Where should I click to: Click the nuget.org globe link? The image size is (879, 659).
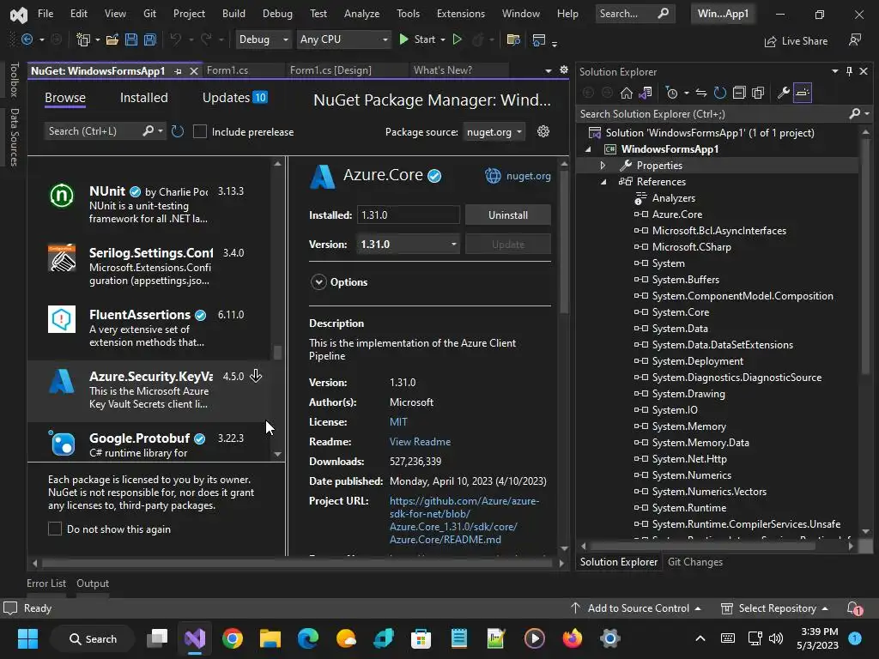tap(518, 175)
